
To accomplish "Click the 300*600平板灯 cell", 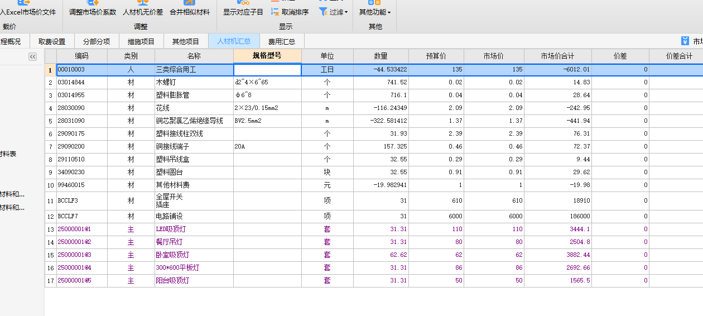I will point(194,268).
